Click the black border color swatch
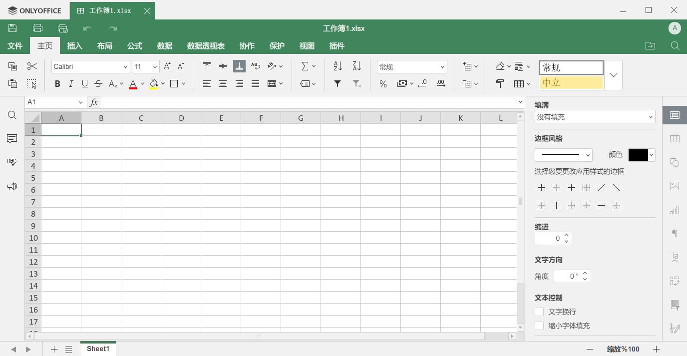The height and width of the screenshot is (356, 687). [x=638, y=155]
